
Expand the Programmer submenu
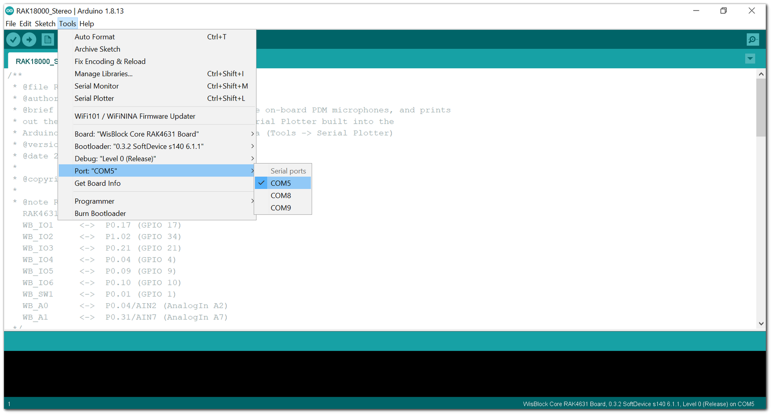point(157,201)
